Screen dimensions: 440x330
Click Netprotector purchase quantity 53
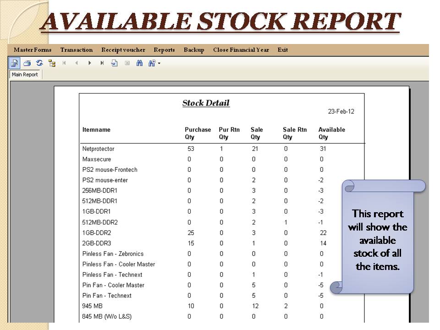point(191,148)
